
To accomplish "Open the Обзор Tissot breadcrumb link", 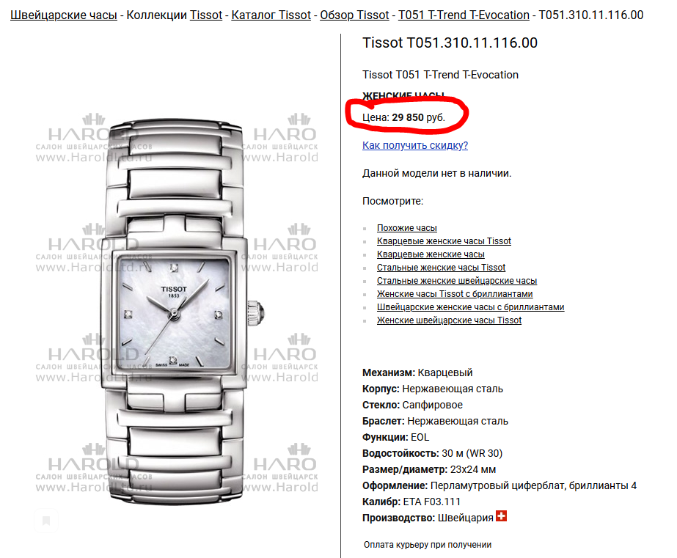I will (354, 15).
